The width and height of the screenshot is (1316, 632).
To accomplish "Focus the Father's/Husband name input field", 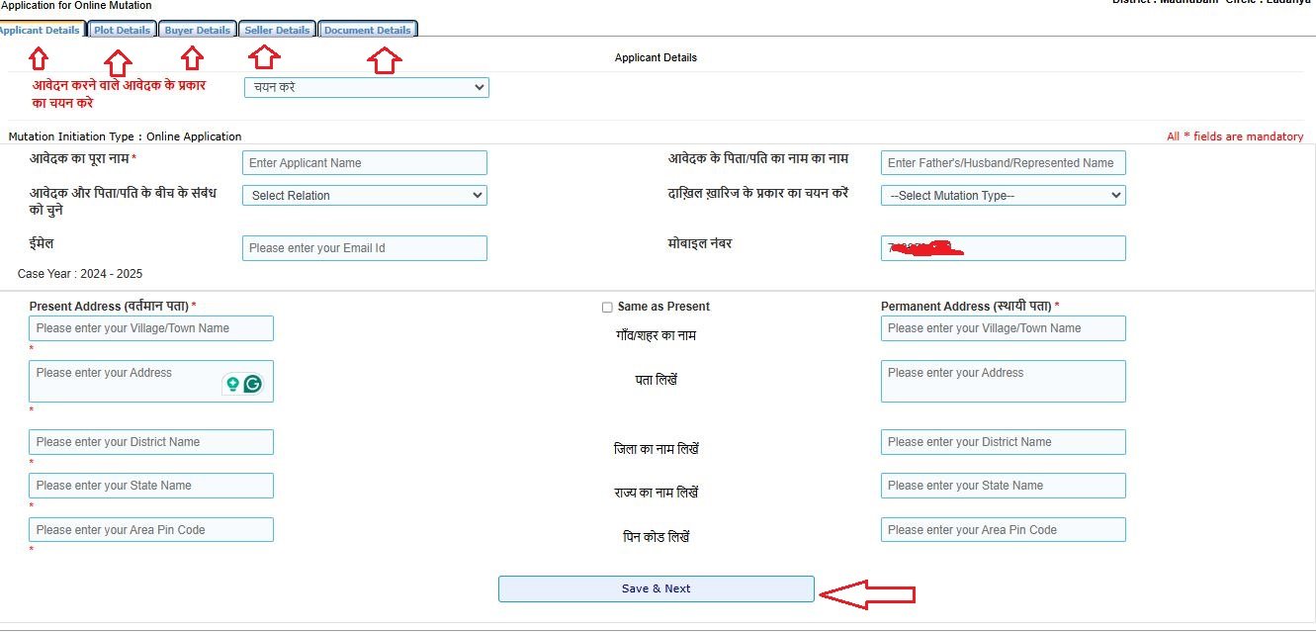I will (x=1003, y=163).
